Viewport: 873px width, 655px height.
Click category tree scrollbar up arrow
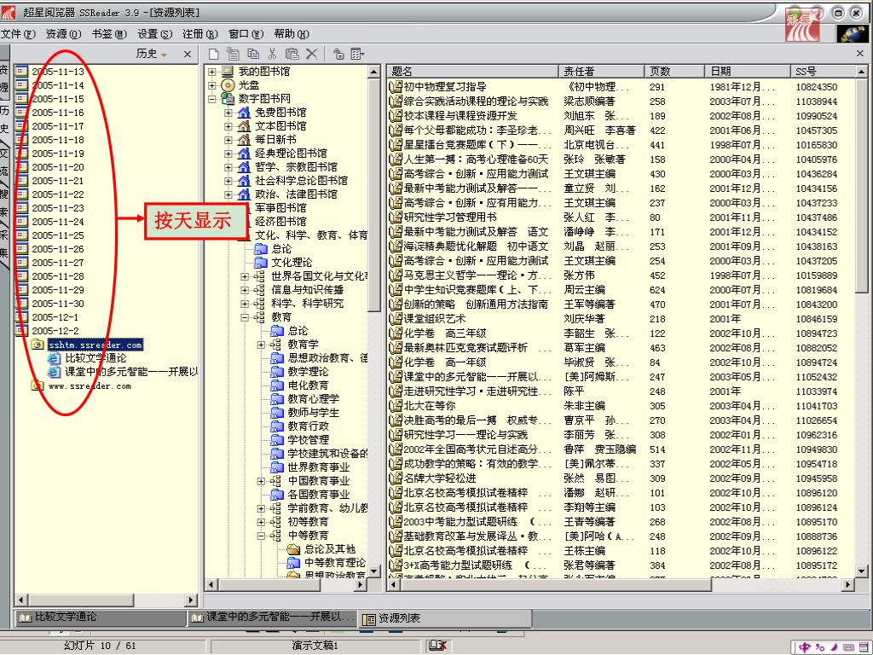[374, 72]
